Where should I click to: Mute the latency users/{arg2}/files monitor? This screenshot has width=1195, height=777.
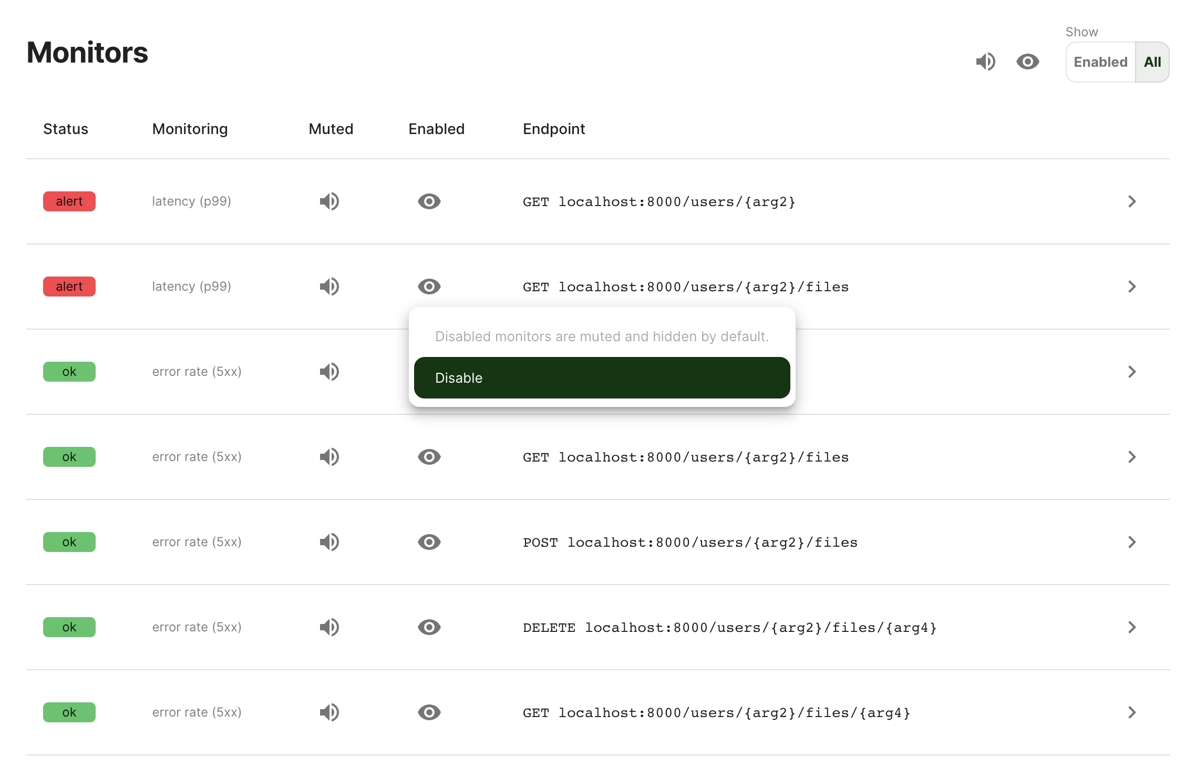329,287
